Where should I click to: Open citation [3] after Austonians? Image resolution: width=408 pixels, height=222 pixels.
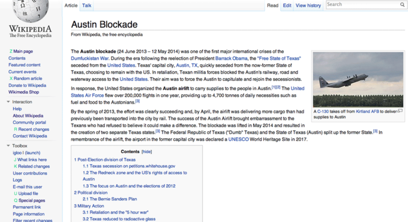(x=137, y=101)
